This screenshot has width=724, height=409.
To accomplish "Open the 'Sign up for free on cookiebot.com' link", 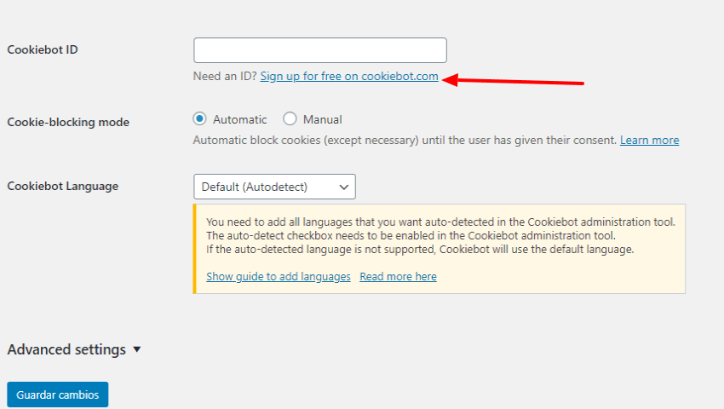I will click(349, 76).
